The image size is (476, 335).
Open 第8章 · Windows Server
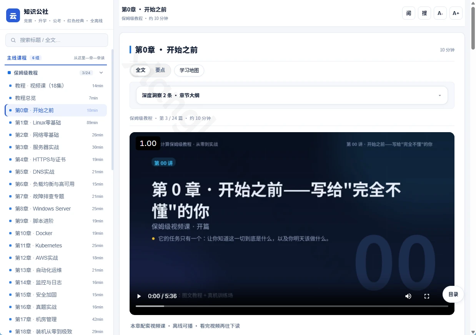(x=56, y=209)
